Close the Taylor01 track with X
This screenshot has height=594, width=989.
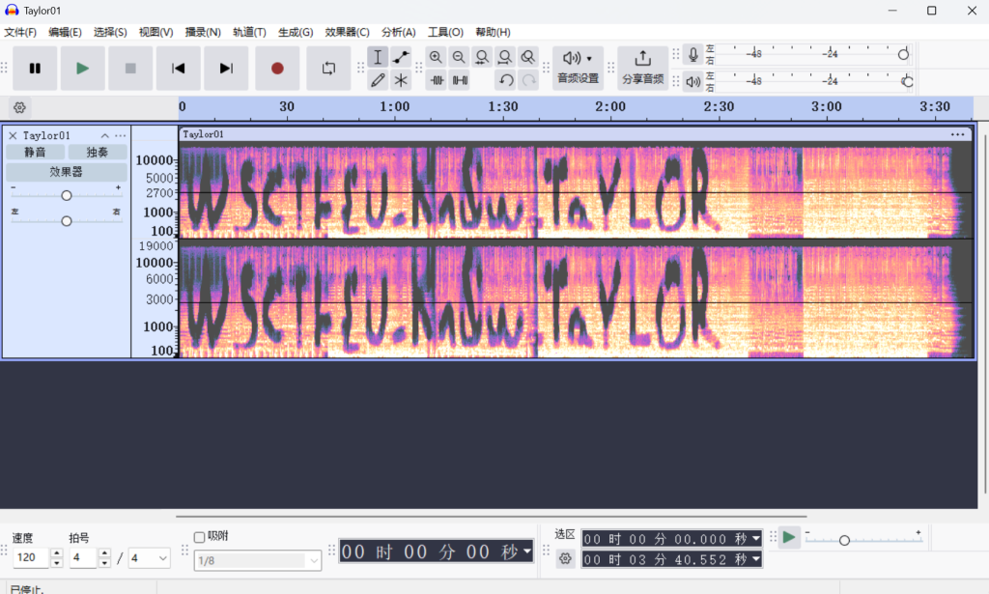[13, 135]
